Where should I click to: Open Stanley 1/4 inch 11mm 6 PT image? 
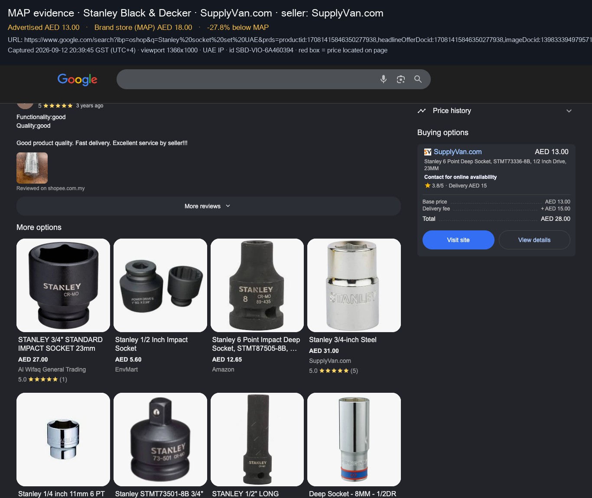coord(63,440)
